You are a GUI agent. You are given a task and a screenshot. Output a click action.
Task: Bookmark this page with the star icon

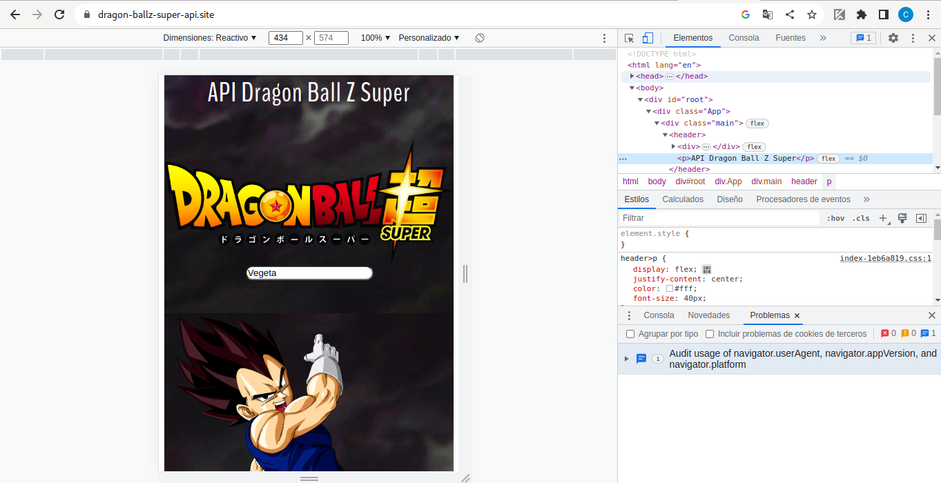pyautogui.click(x=812, y=14)
